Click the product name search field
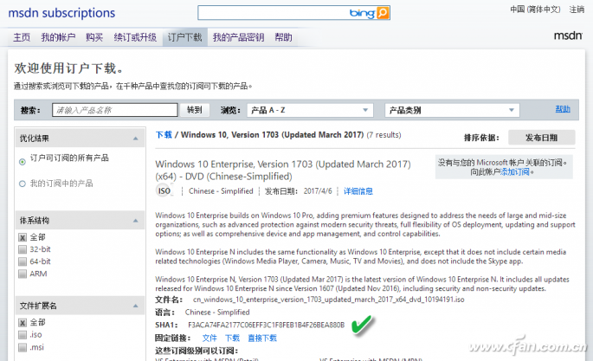 115,110
